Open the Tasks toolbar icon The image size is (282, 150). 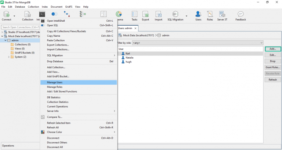point(134,15)
